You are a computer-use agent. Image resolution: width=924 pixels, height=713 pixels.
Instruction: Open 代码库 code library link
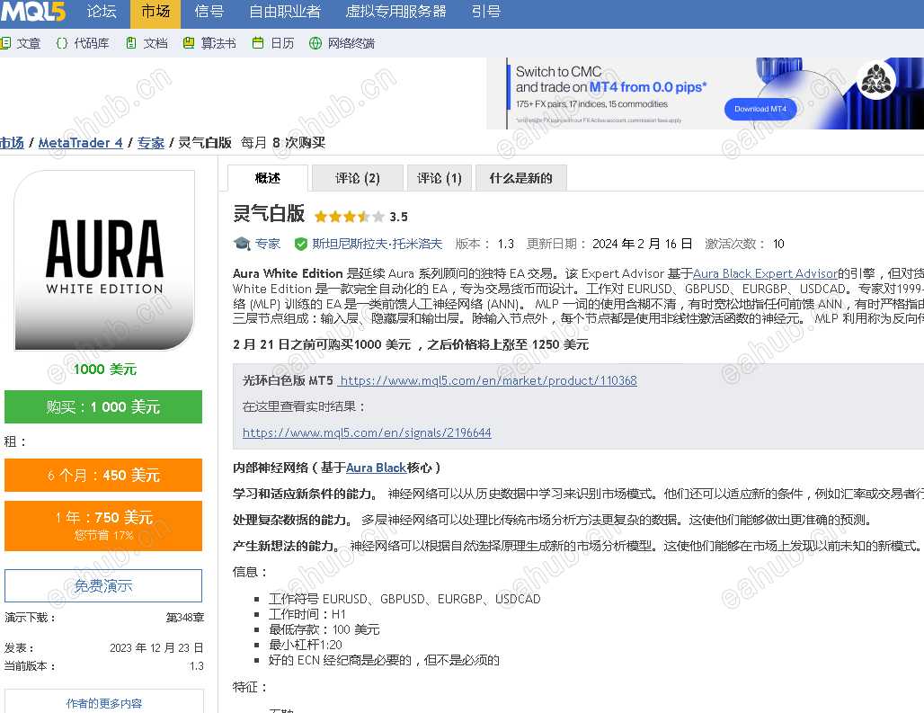(x=92, y=43)
